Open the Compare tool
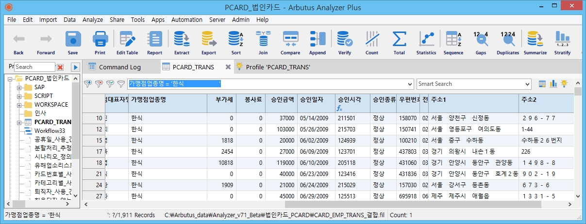586x224 pixels. tap(290, 43)
